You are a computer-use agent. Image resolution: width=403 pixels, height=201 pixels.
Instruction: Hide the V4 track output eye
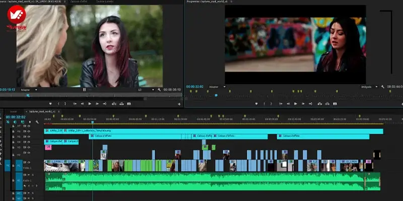coord(29,142)
